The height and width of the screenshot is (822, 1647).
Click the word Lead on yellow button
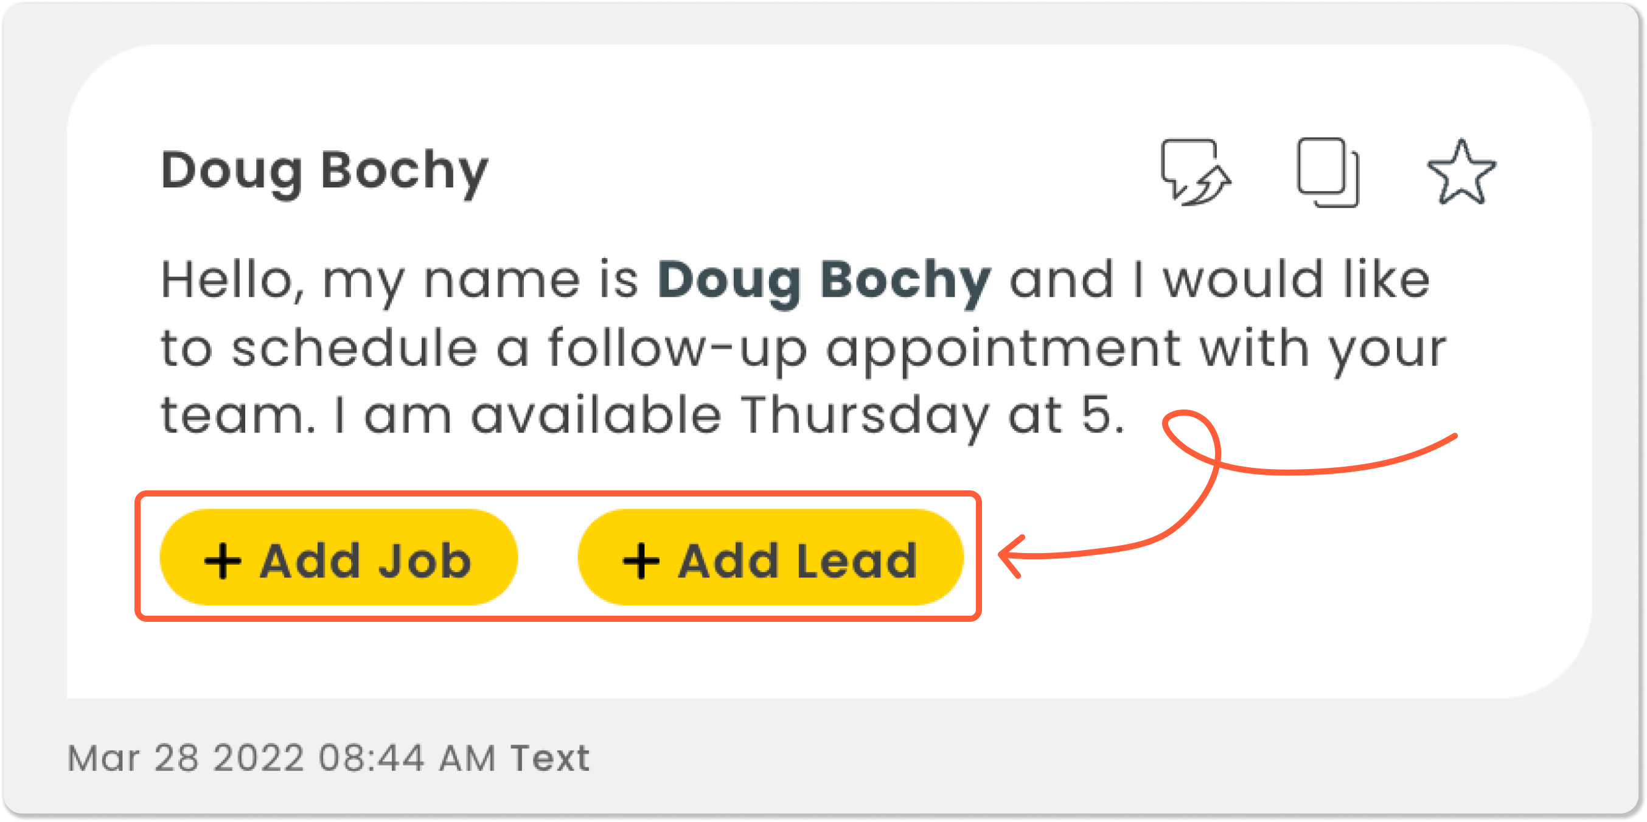[x=857, y=561]
